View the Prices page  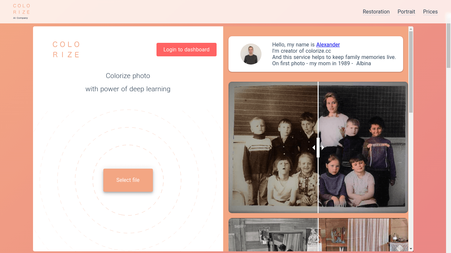click(430, 12)
